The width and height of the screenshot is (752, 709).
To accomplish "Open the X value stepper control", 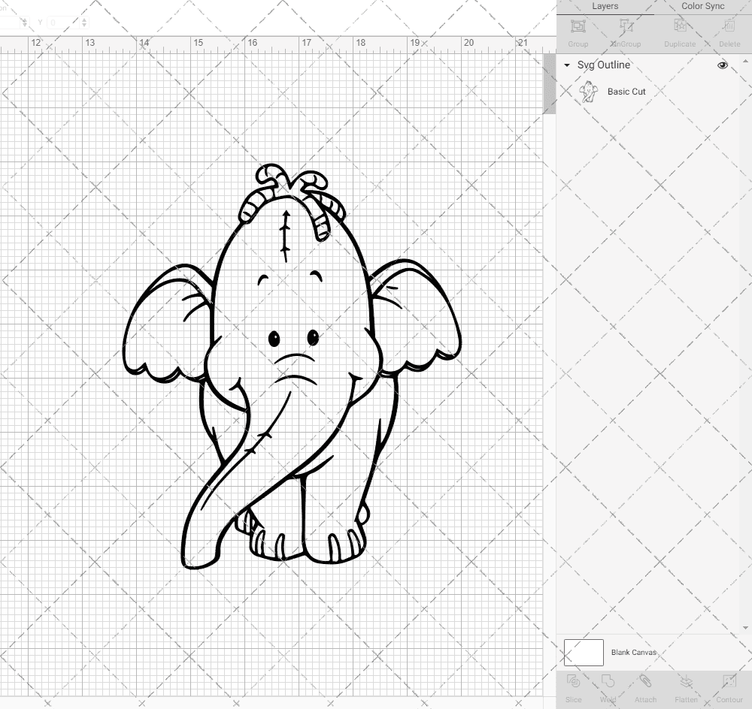I will (26, 22).
